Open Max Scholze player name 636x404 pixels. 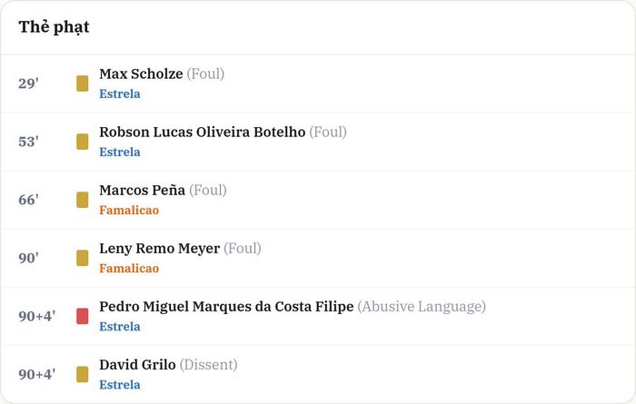[x=141, y=74]
